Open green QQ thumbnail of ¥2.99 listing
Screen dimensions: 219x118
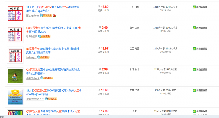tap(15, 76)
